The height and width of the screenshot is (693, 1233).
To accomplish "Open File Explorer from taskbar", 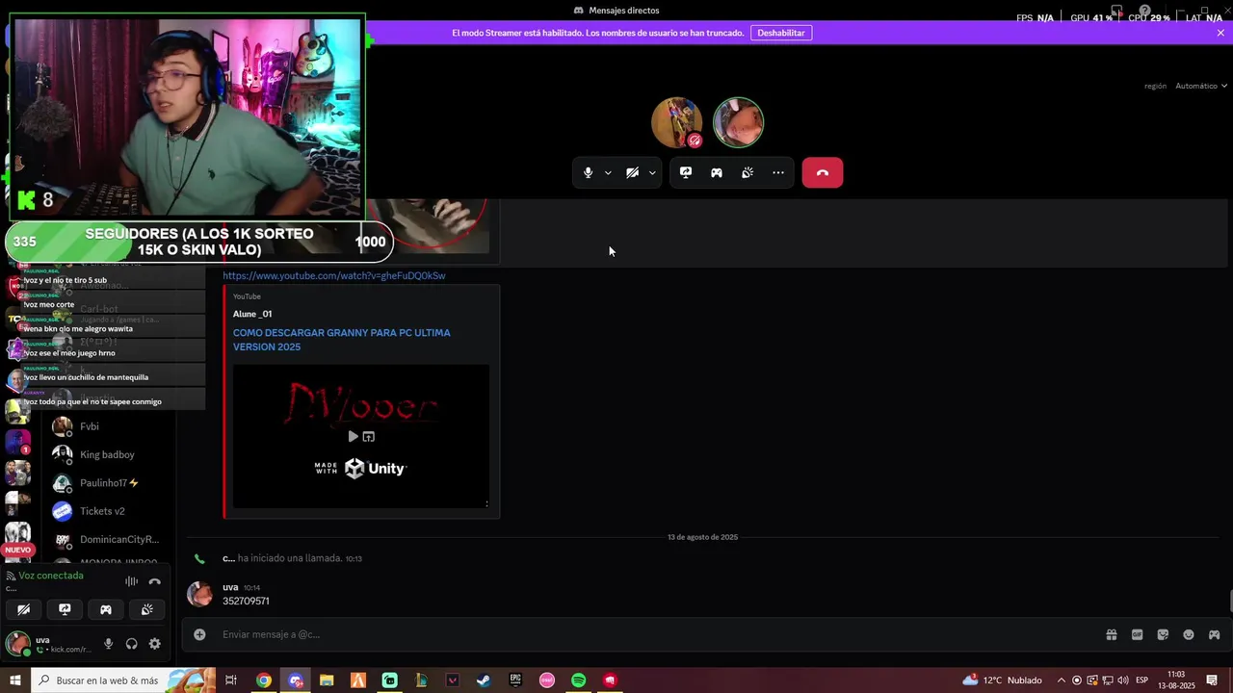I will tap(327, 680).
